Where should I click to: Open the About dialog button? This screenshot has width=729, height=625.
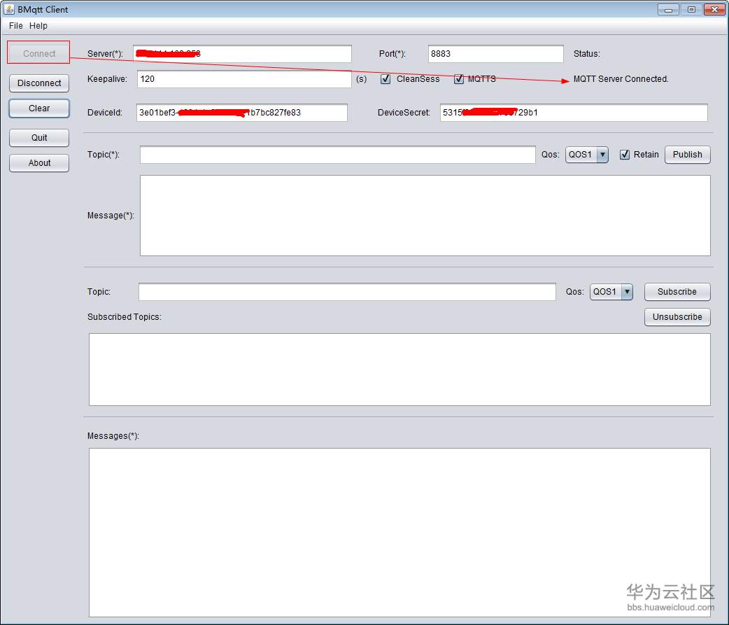39,163
